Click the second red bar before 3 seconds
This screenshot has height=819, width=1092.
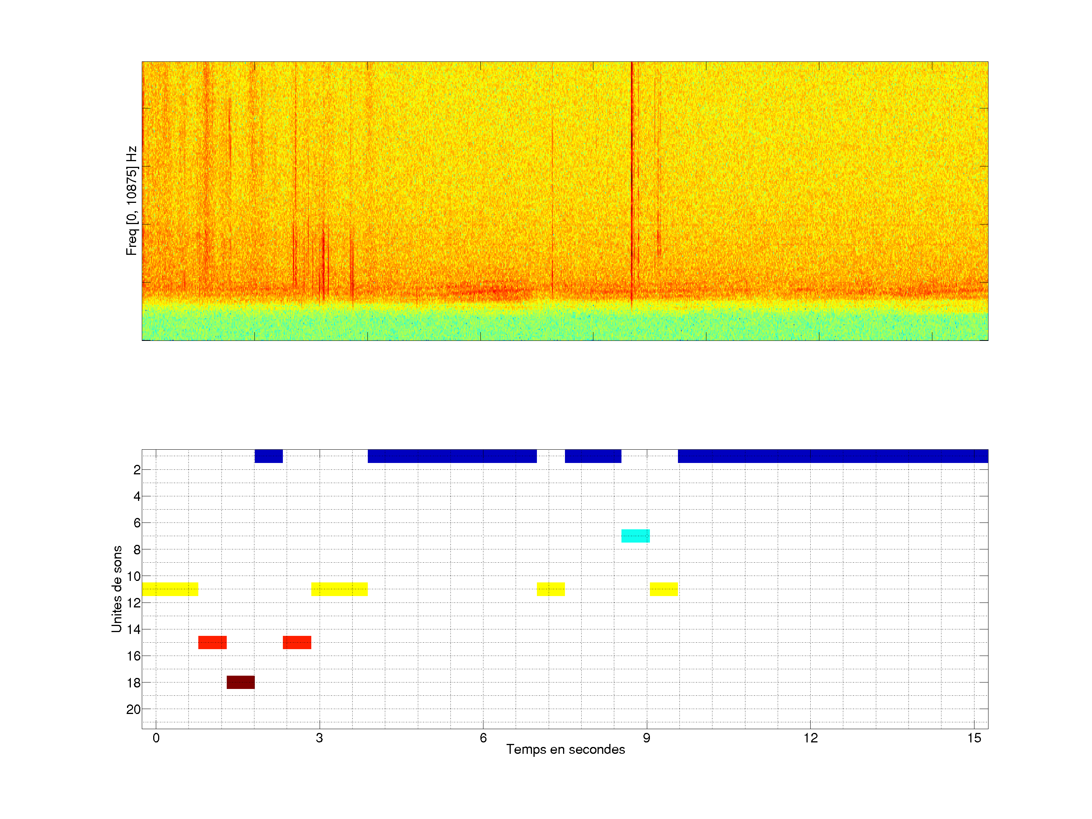(x=297, y=642)
